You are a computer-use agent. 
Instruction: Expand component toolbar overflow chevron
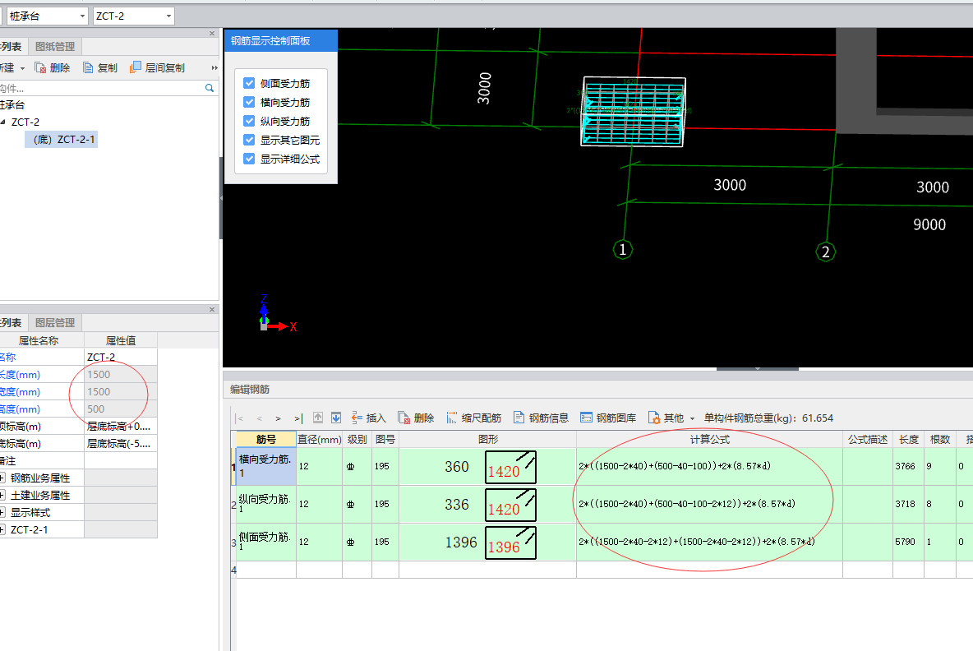click(x=214, y=67)
